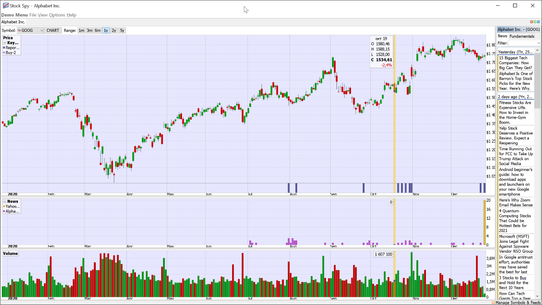Collapse the Key legend minus icon in the Price chart

(x=5, y=43)
